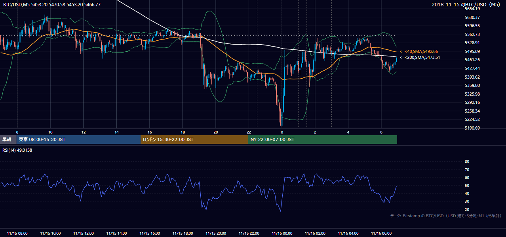The height and width of the screenshot is (237, 506).
Task: Click the RSI scale value 30
Action: coord(467,201)
